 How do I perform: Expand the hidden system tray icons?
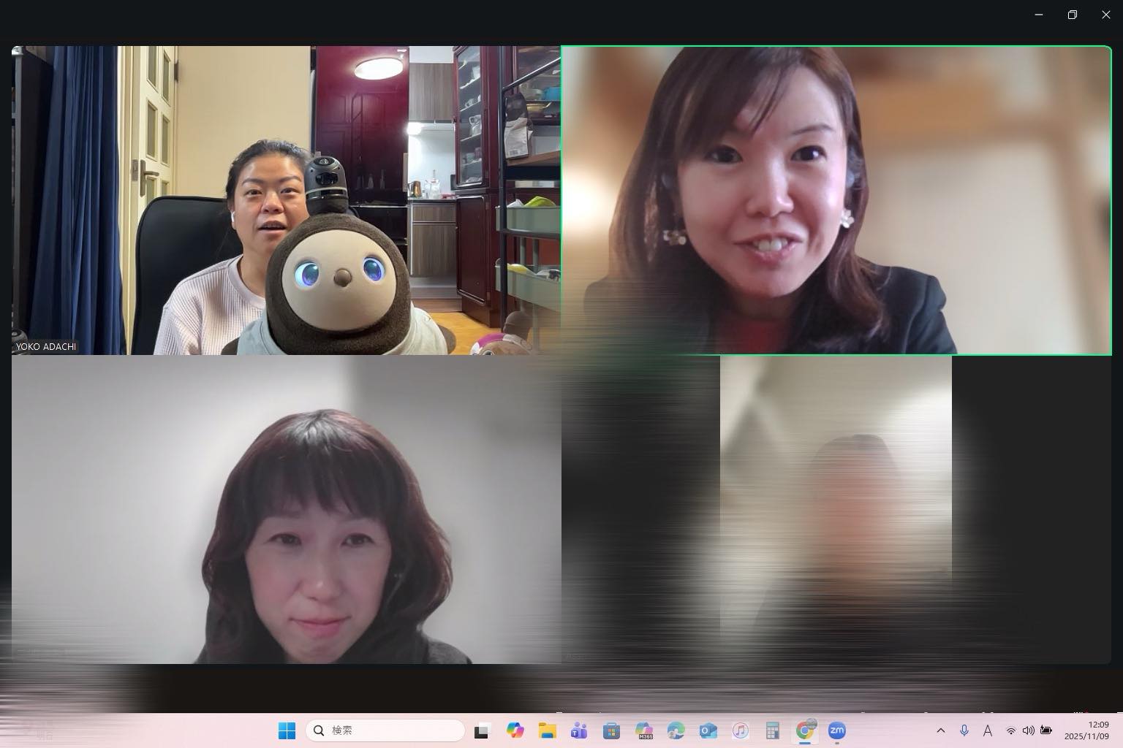(x=941, y=730)
